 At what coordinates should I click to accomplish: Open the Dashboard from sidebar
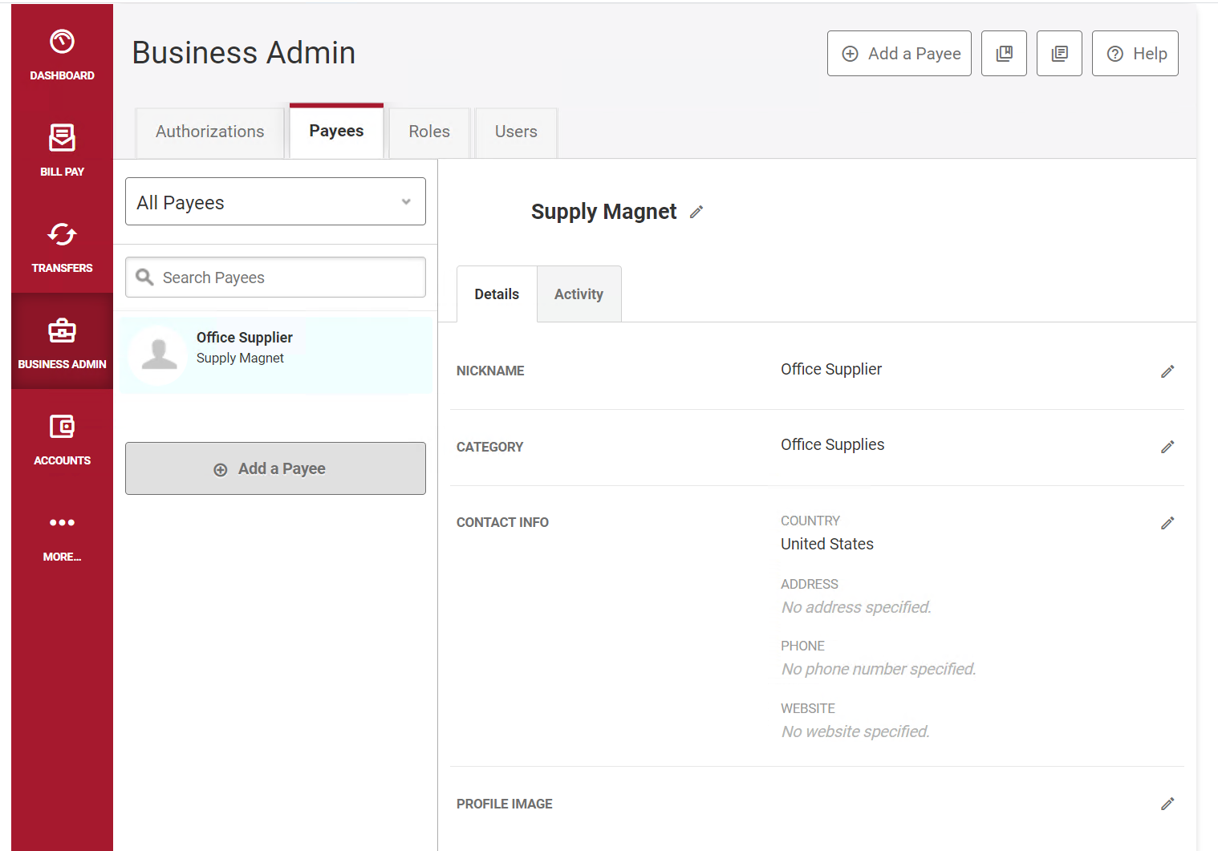coord(62,54)
